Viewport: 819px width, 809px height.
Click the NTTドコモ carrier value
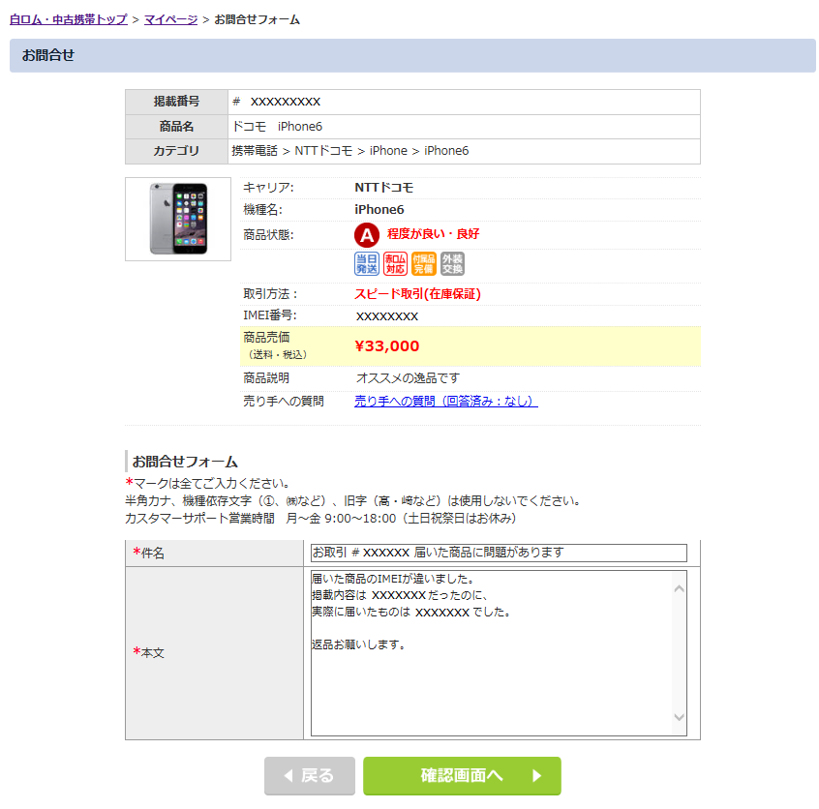pos(384,188)
